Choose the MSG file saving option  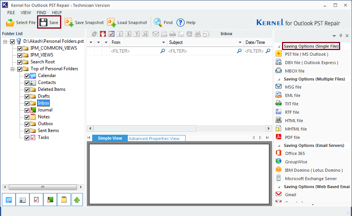293,87
